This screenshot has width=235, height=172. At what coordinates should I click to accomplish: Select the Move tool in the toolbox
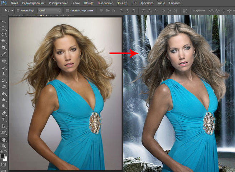point(4,22)
